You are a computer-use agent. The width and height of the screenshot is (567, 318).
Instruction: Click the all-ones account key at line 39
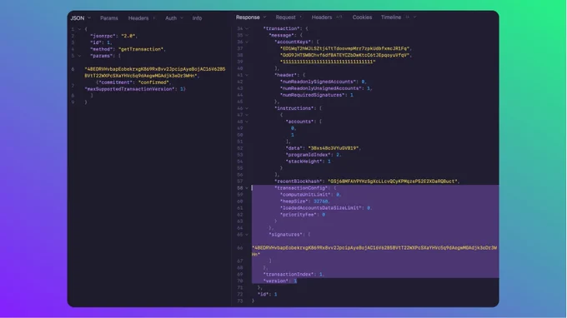[x=328, y=62]
